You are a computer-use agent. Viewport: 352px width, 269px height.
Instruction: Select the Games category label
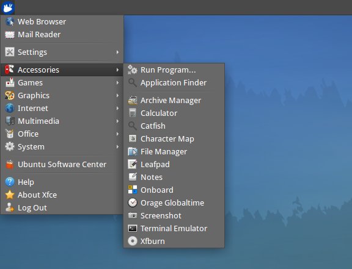point(30,83)
